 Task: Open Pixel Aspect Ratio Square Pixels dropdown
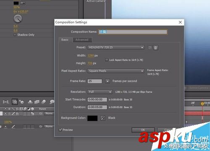pos(116,71)
